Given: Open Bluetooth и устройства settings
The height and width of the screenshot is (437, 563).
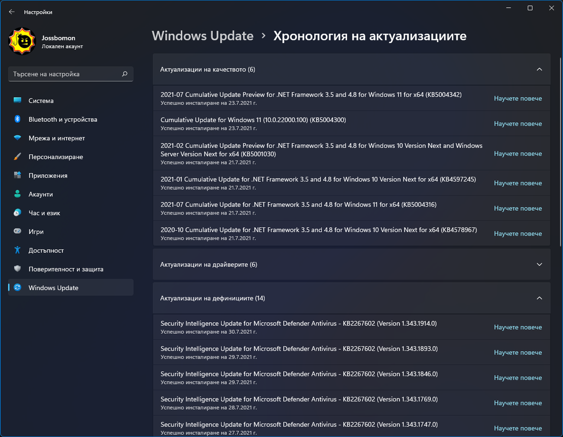Looking at the screenshot, I should (x=71, y=120).
